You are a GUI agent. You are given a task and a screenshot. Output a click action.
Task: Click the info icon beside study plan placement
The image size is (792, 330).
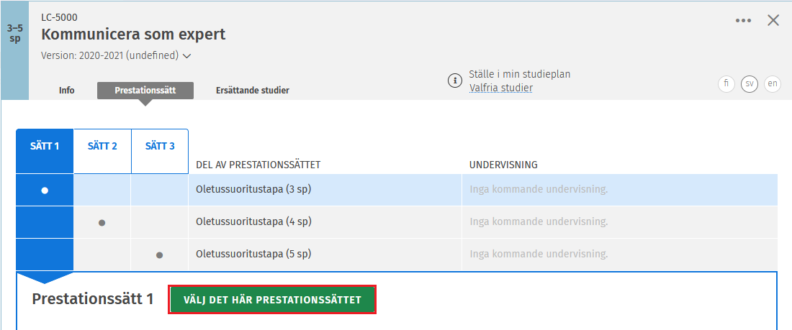click(454, 81)
